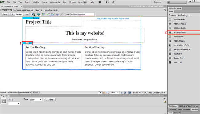Switch to Design view

[19, 14]
